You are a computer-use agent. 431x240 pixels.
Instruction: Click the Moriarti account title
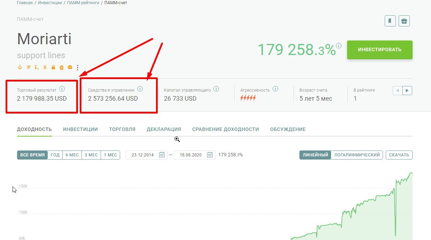[44, 39]
